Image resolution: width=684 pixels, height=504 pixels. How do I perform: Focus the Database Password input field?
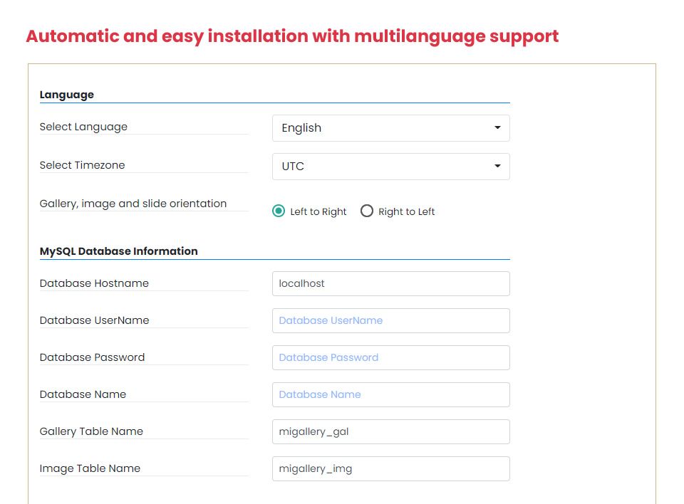[390, 357]
